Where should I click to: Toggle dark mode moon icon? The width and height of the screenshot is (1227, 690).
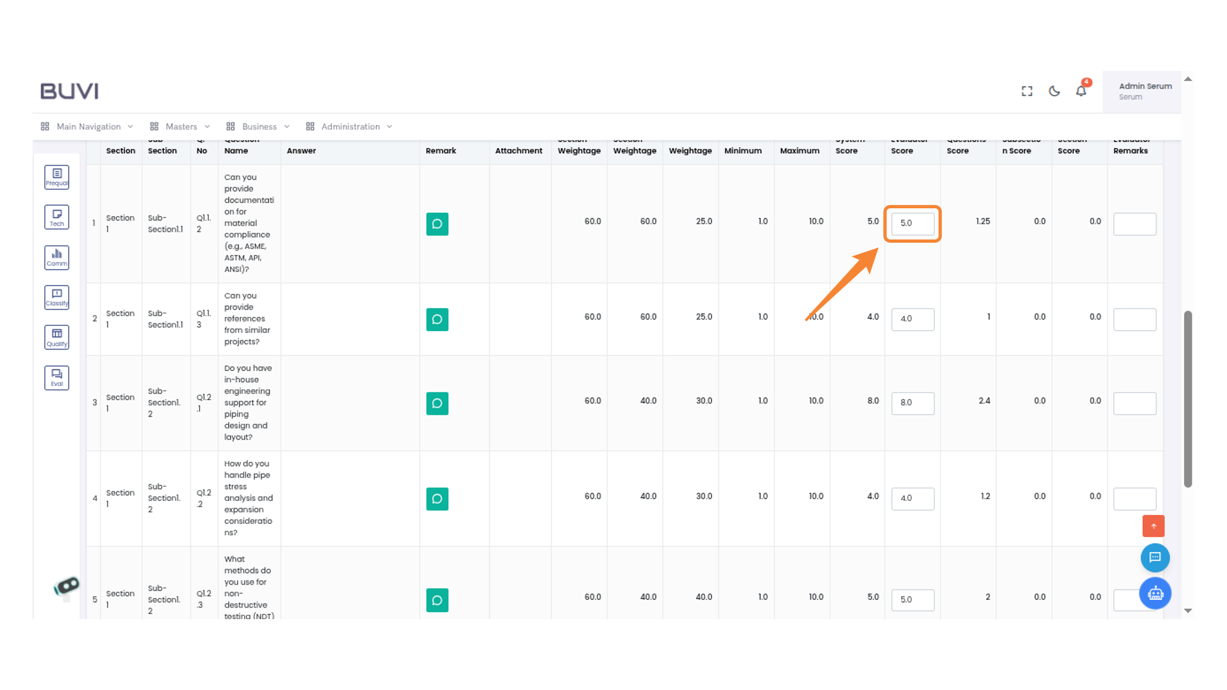1054,91
